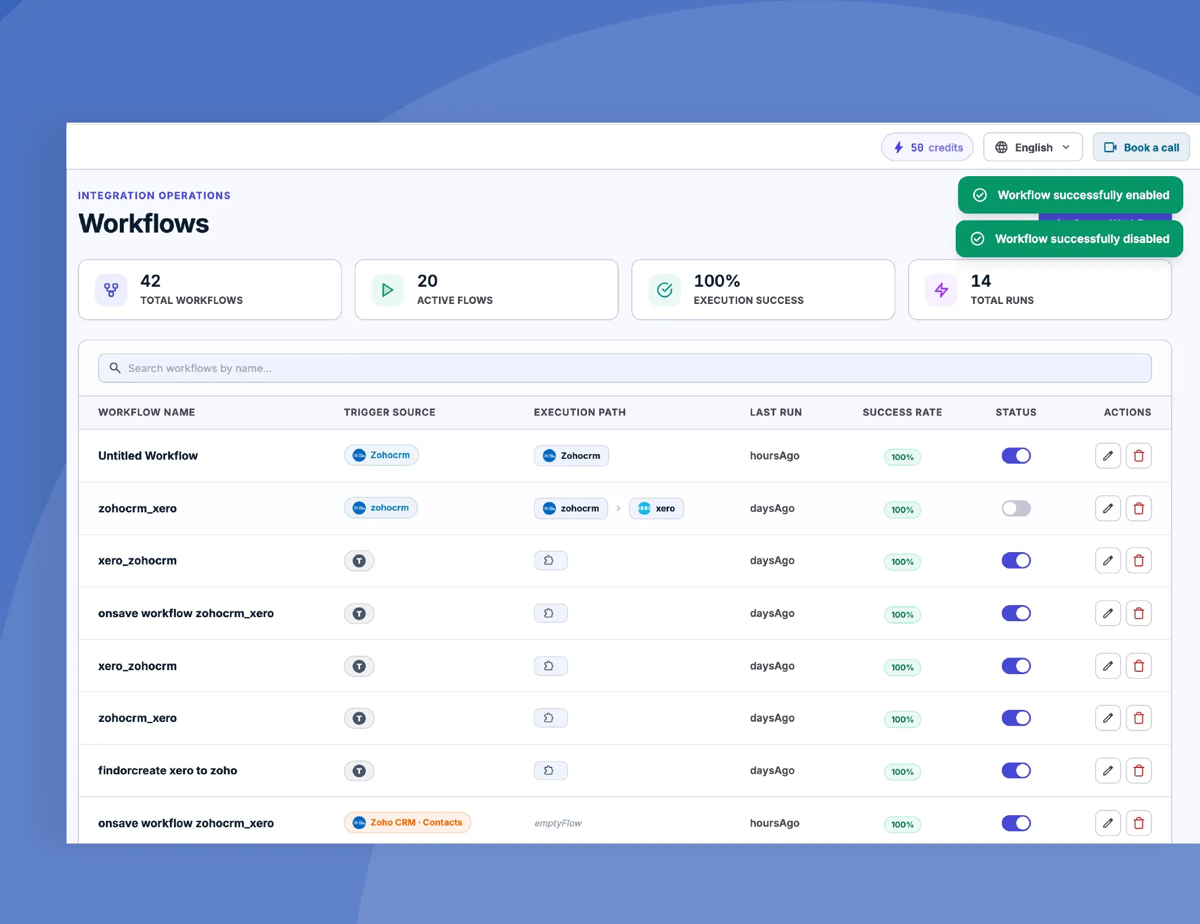
Task: Delete the onsave workflow that ran daysAgo
Action: (x=1138, y=613)
